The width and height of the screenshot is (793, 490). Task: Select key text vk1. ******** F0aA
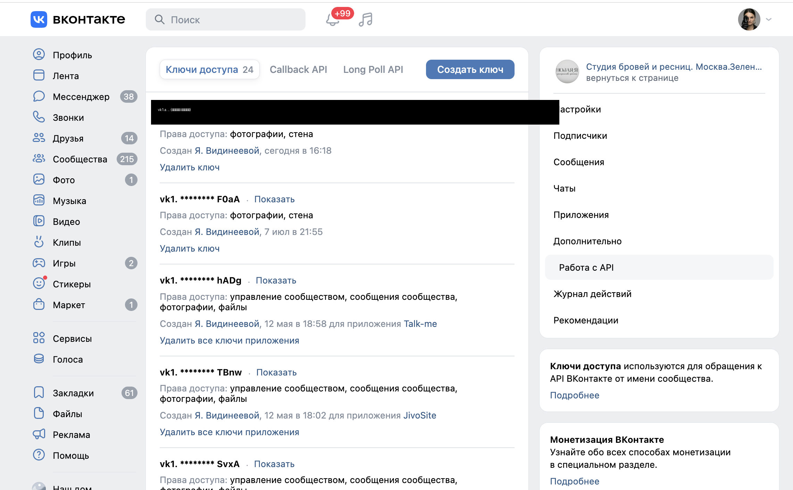coord(200,199)
